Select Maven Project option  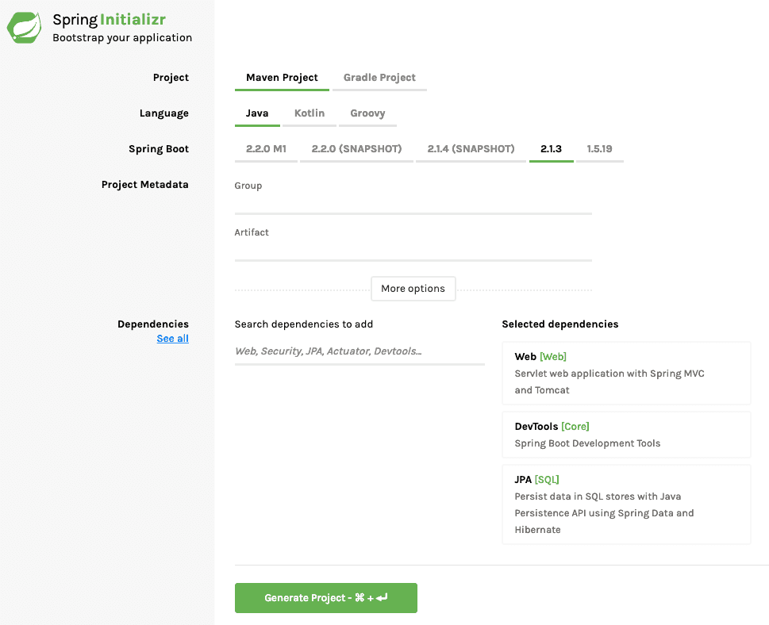(282, 78)
